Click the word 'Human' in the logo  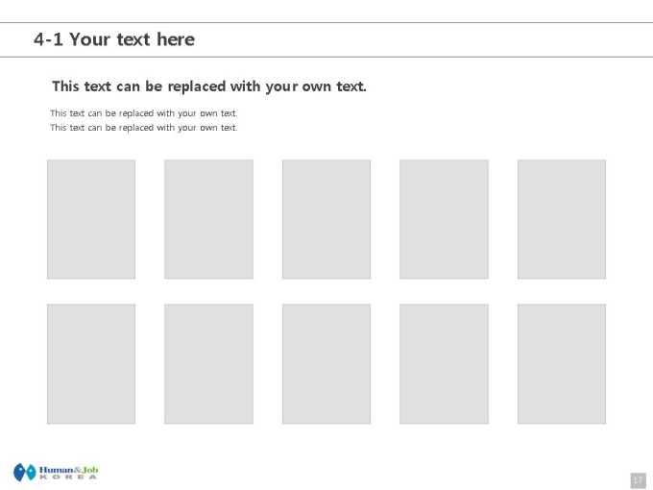point(57,470)
